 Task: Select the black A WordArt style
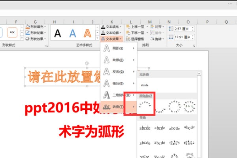[x=57, y=33]
